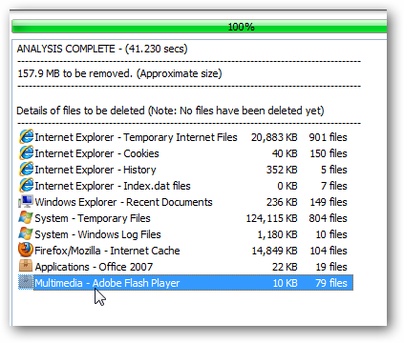The height and width of the screenshot is (343, 404).
Task: Click the Windows flag icon beside System Temporary Files
Action: coord(26,218)
